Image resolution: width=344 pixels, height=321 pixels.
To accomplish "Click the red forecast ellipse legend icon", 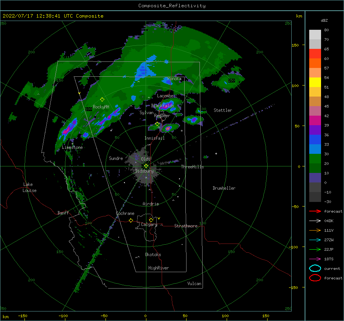I will (x=315, y=278).
